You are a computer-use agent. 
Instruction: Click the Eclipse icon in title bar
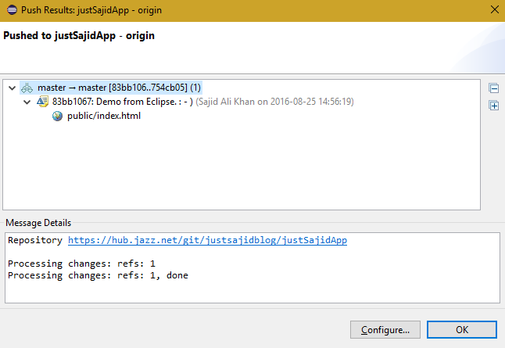tap(12, 10)
